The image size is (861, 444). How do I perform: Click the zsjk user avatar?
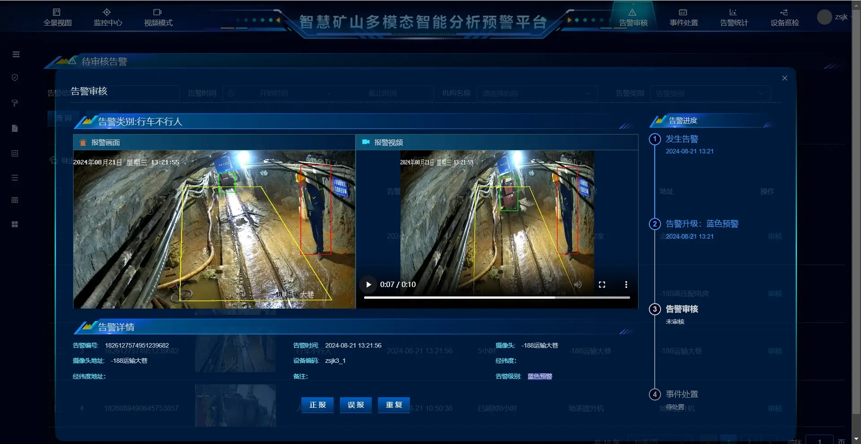coord(824,17)
